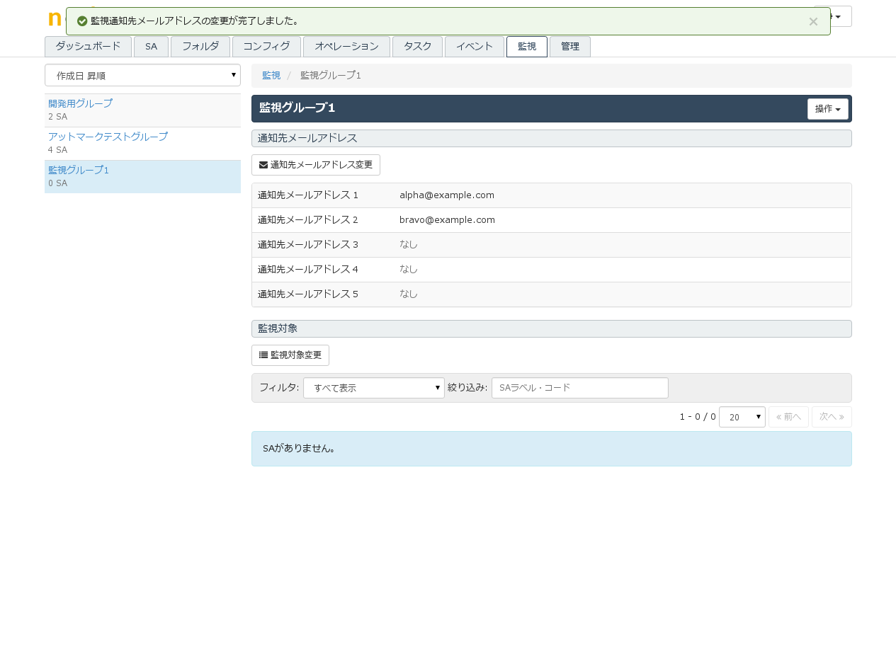Open the 管理 tab
The image size is (896, 654).
click(570, 47)
